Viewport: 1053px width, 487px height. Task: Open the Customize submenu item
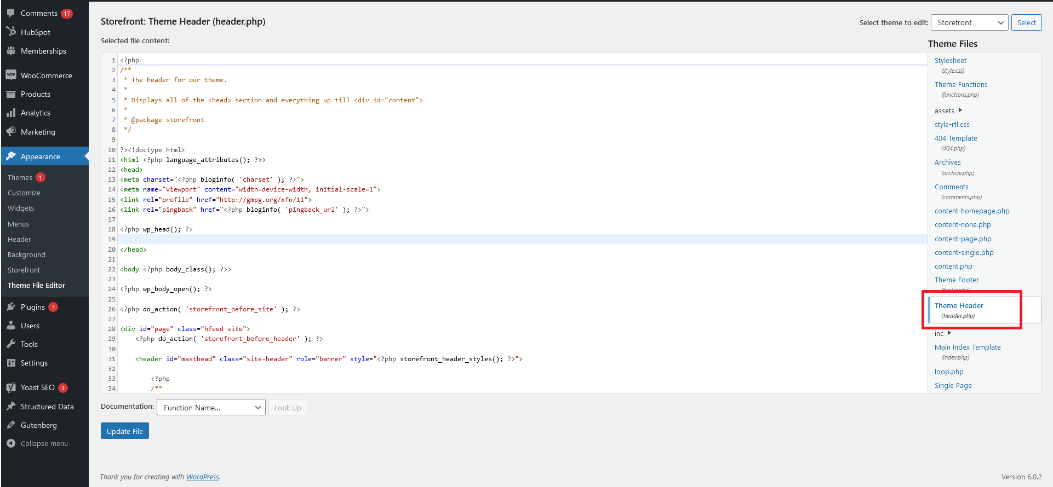[24, 193]
